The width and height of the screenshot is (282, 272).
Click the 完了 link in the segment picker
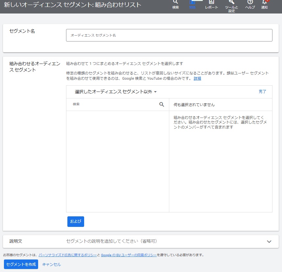point(262,92)
